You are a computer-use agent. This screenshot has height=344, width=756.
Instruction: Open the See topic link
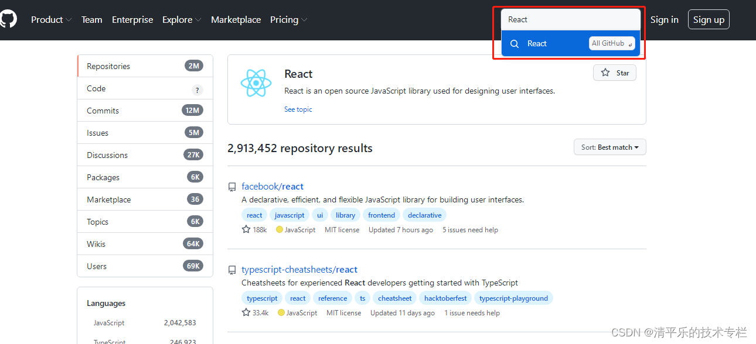pos(298,109)
